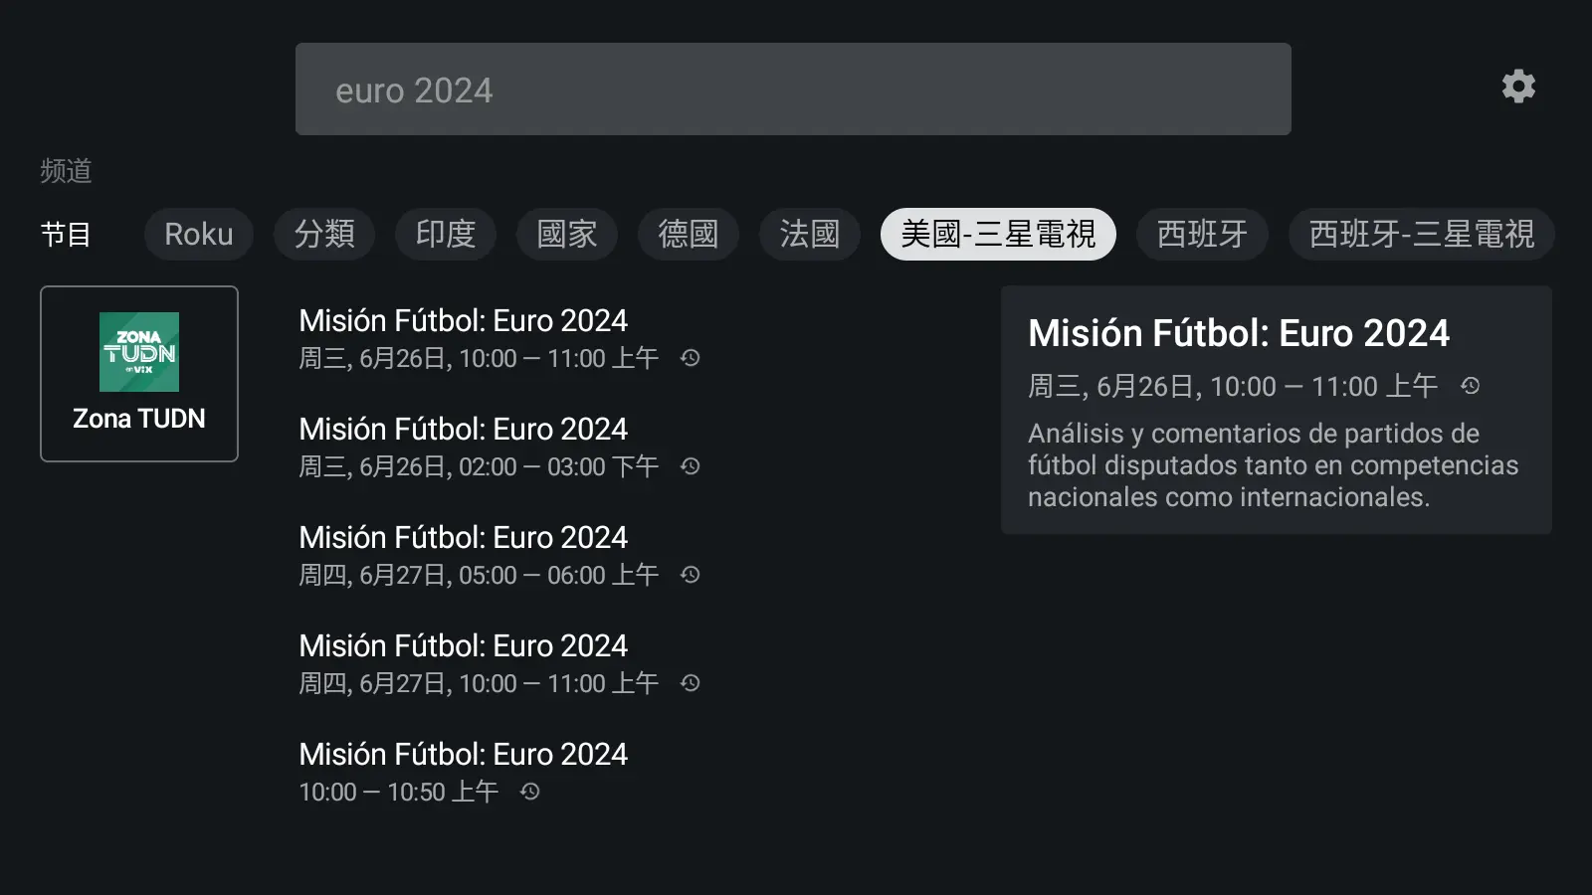The image size is (1592, 895).
Task: Choose the 國家 filter chip
Action: [x=567, y=234]
